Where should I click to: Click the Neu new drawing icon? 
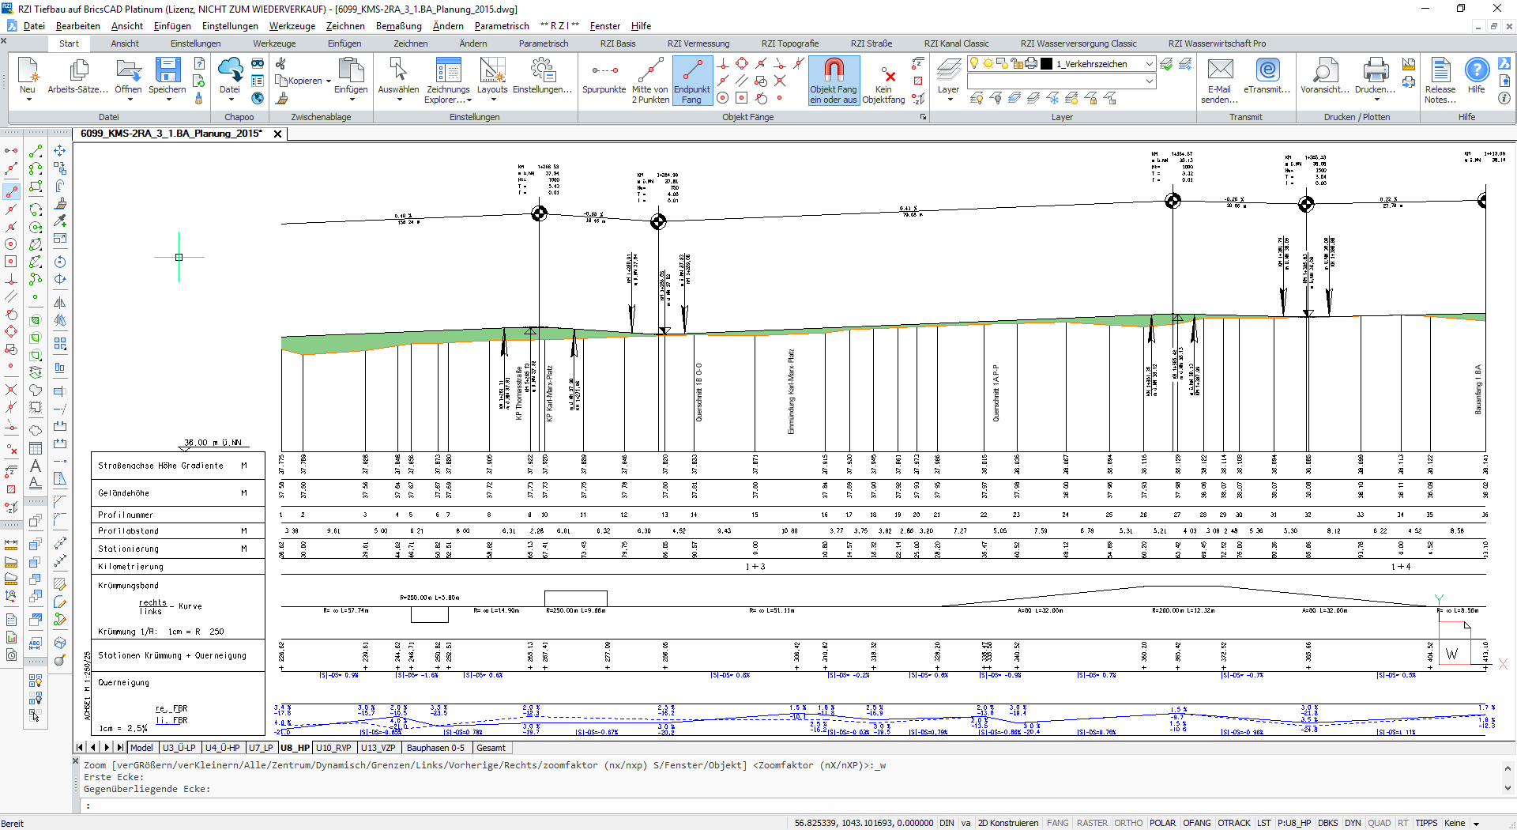pyautogui.click(x=28, y=70)
